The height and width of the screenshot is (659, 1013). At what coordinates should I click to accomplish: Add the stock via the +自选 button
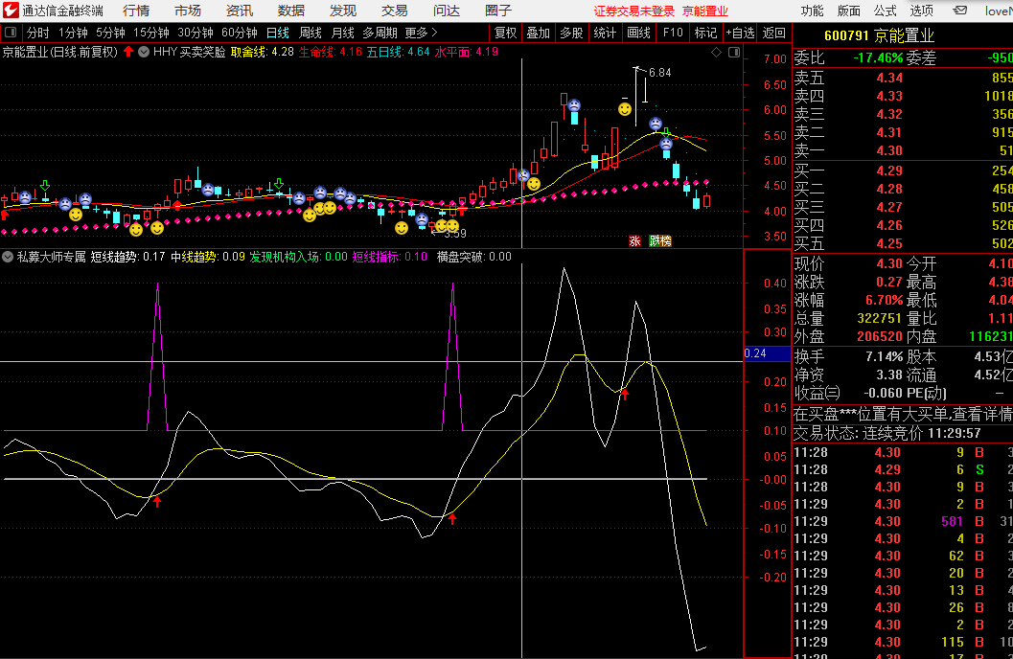[x=740, y=33]
